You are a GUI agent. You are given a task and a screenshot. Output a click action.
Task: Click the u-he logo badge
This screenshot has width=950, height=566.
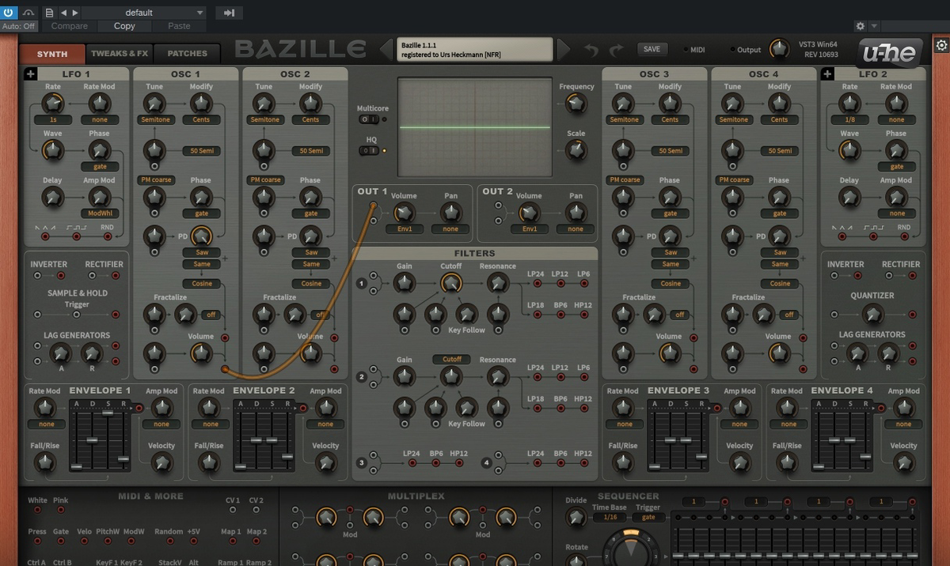coord(891,54)
